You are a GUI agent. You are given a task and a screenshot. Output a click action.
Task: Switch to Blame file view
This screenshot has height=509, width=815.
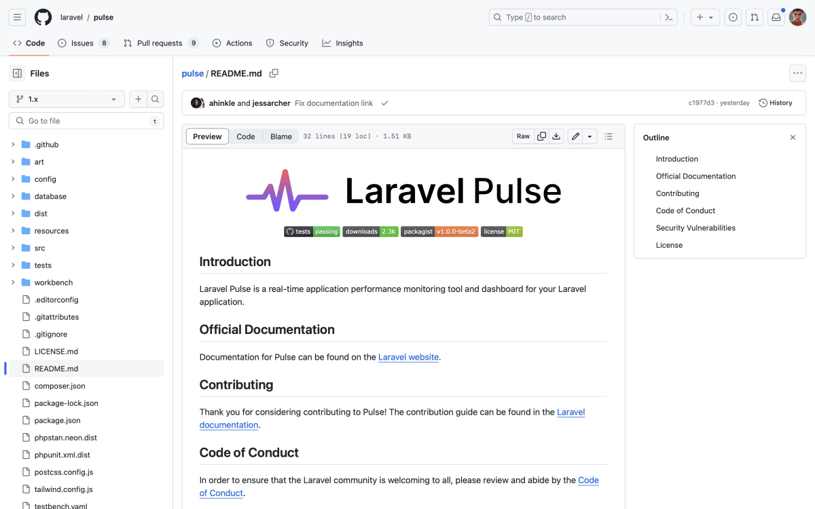point(281,136)
